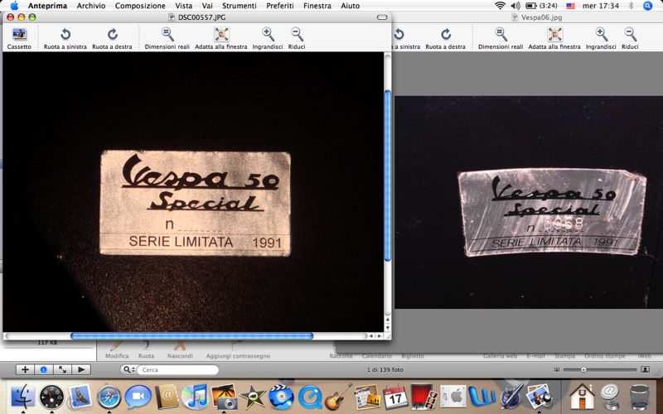Open iDVD from the Dock
Screen dimensions: 663x414
[x=281, y=397]
